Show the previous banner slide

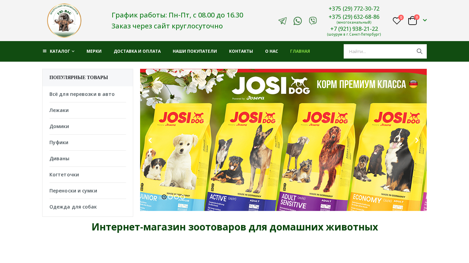150,140
